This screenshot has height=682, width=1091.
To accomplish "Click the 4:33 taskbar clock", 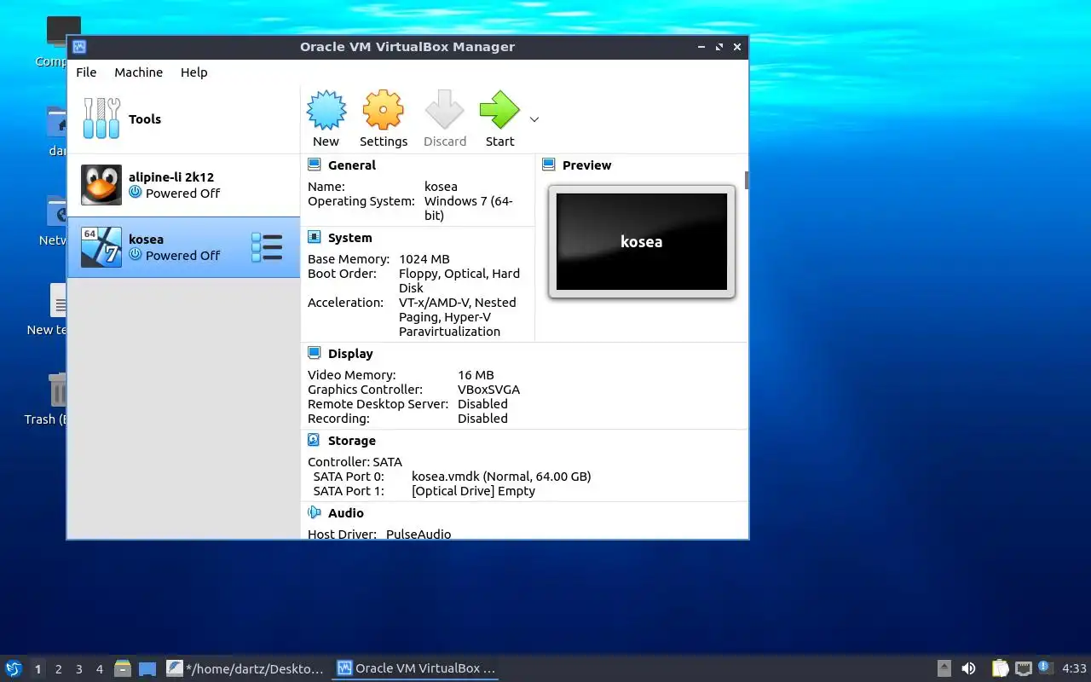I will [x=1074, y=669].
